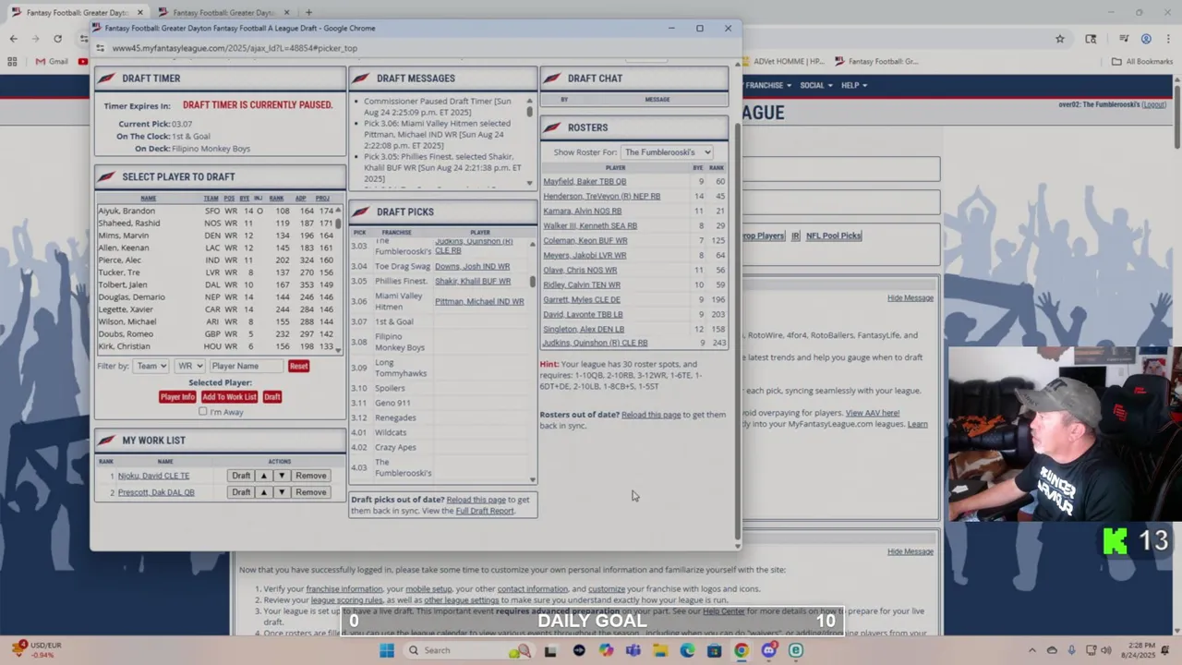Viewport: 1182px width, 665px height.
Task: Open the Full Draft Report link
Action: (x=485, y=511)
